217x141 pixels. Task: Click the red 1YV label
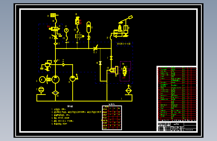click(124, 78)
